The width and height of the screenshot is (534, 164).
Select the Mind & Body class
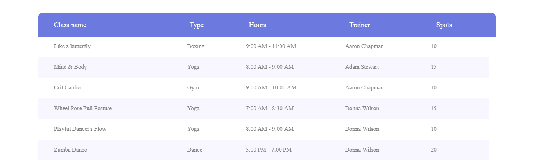click(70, 67)
